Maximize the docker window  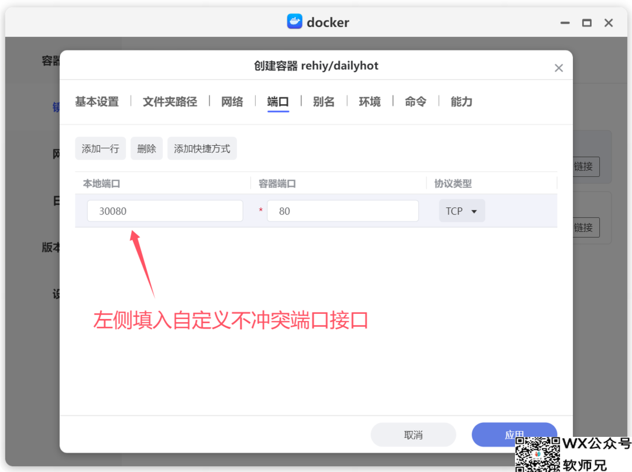[x=587, y=23]
